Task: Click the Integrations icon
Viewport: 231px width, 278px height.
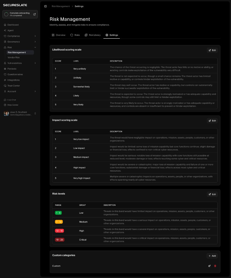Action: (x=5, y=80)
